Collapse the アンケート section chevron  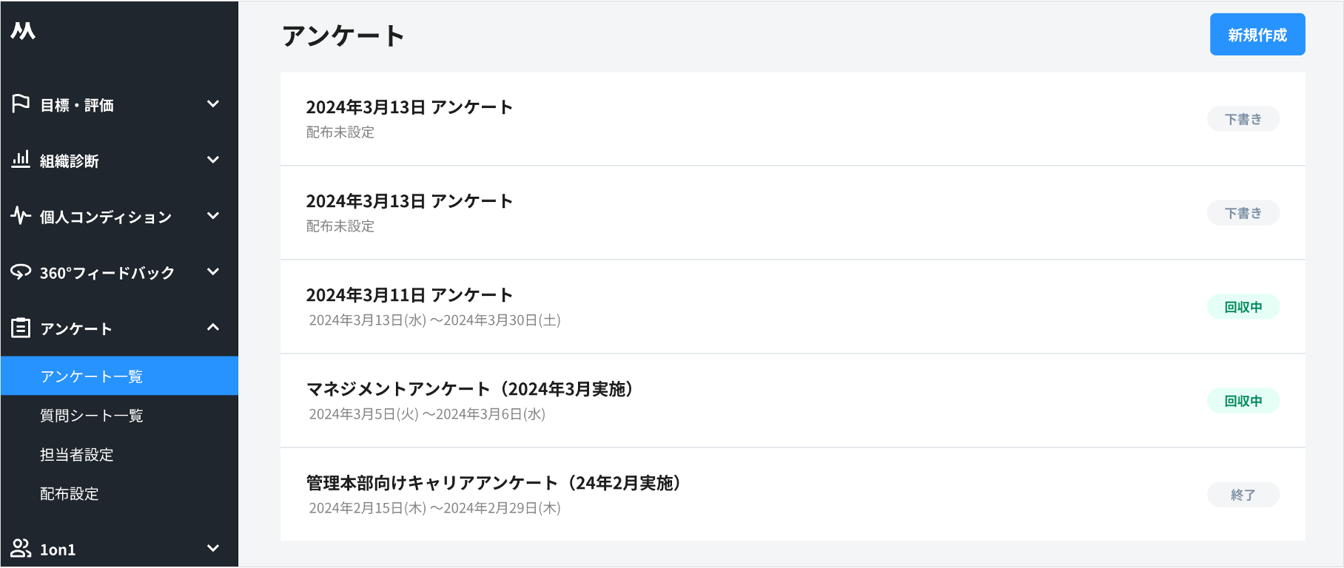point(214,328)
